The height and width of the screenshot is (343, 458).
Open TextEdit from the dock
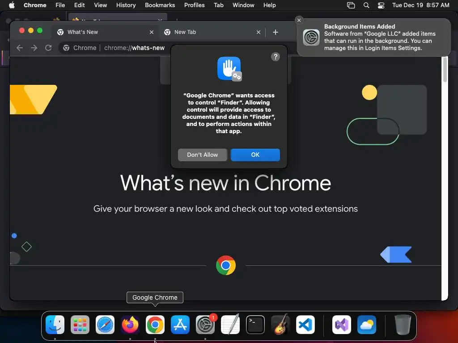pos(230,325)
